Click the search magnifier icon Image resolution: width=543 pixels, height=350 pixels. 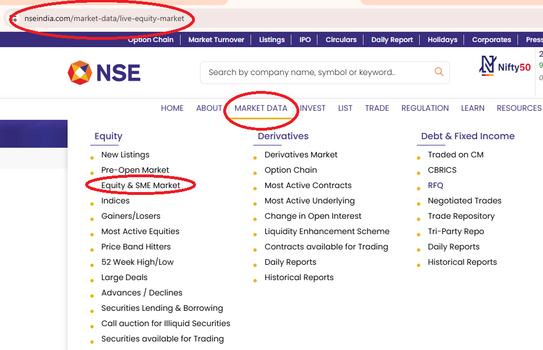coord(438,72)
